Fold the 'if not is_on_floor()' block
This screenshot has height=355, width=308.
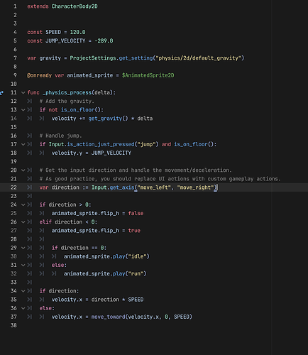click(x=23, y=110)
